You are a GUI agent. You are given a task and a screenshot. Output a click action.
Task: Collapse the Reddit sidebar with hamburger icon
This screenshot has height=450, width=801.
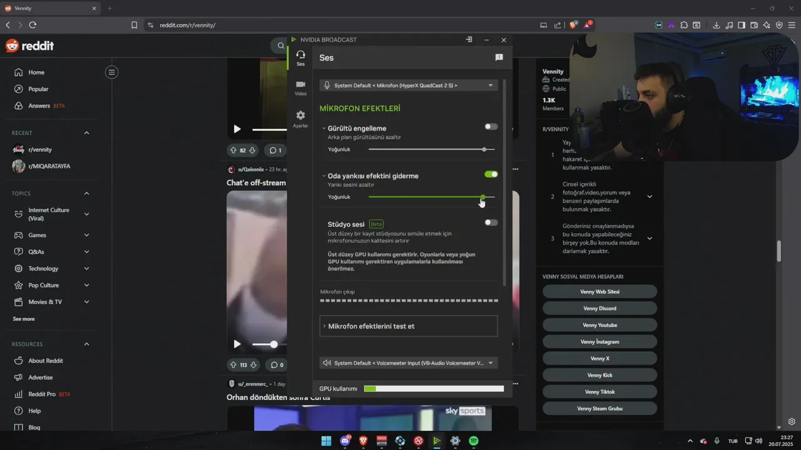pyautogui.click(x=111, y=72)
